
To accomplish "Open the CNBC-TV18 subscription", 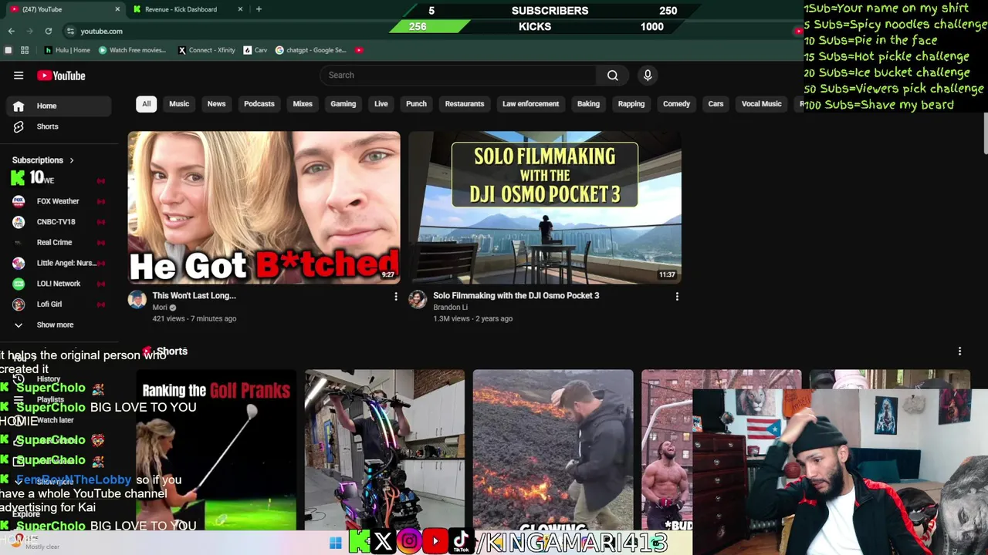I will [58, 222].
